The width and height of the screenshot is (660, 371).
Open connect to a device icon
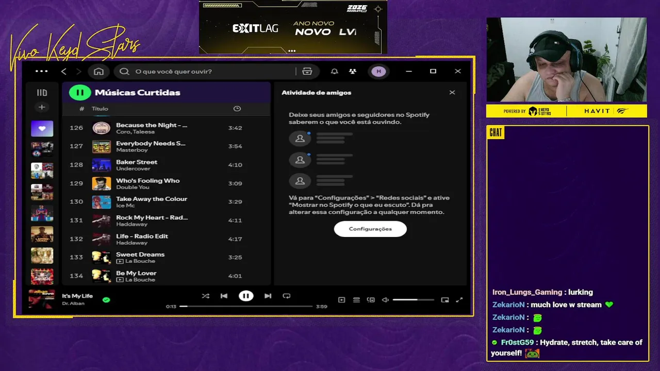pyautogui.click(x=371, y=300)
